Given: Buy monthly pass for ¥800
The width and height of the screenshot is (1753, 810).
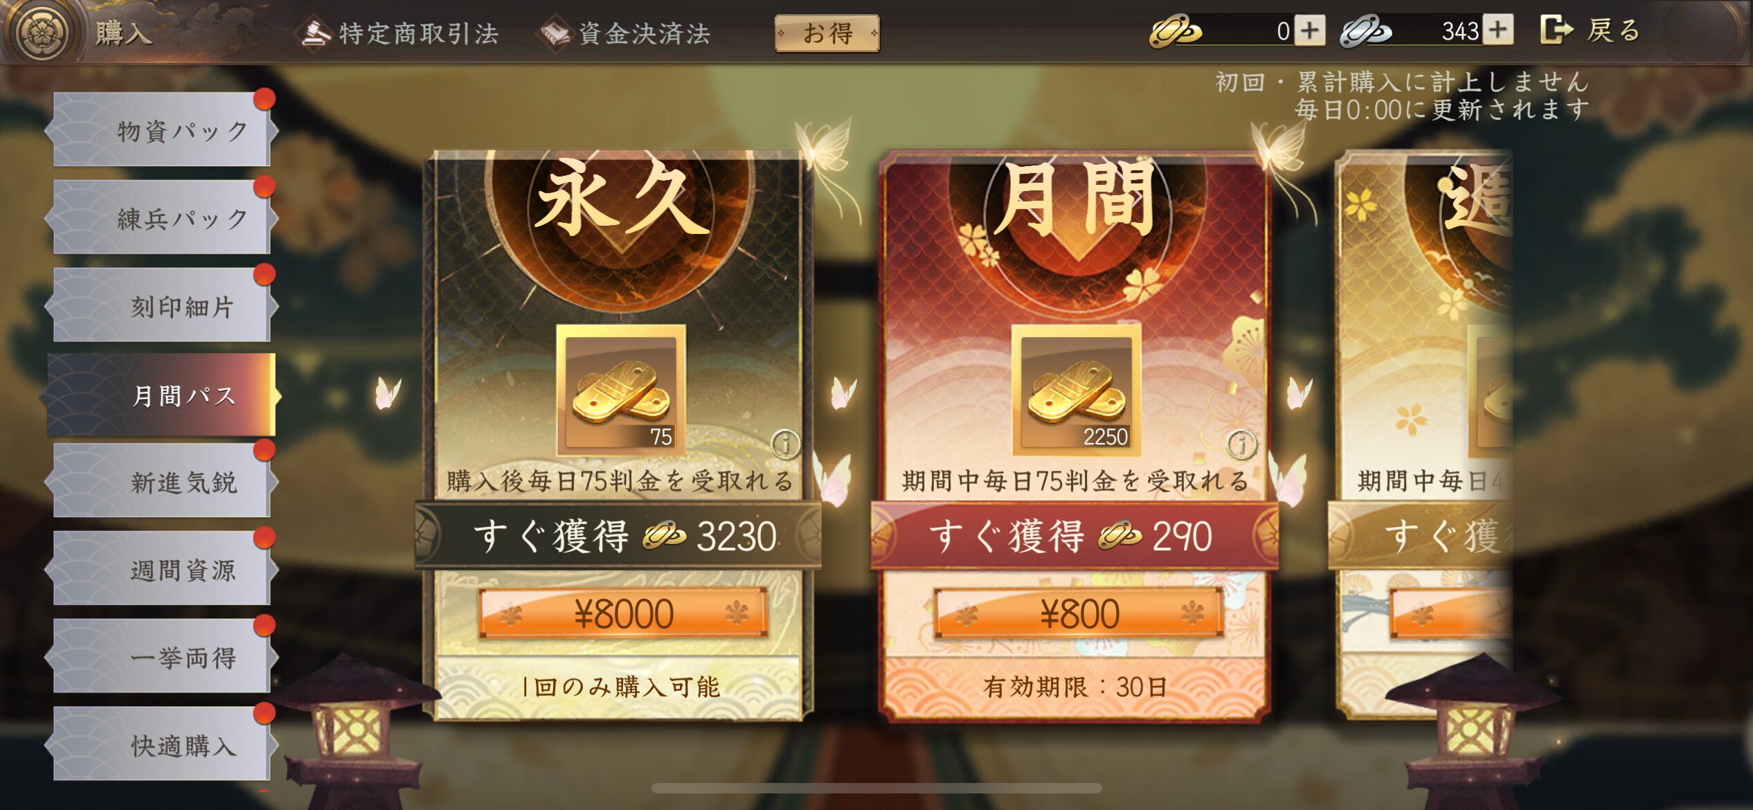Looking at the screenshot, I should pos(1079,613).
